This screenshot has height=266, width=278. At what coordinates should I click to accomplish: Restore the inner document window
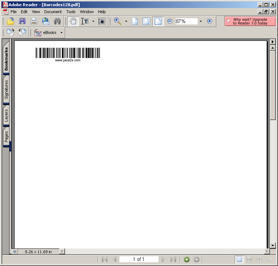point(266,12)
